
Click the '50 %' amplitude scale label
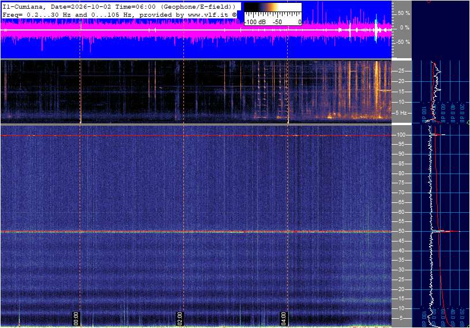(404, 13)
